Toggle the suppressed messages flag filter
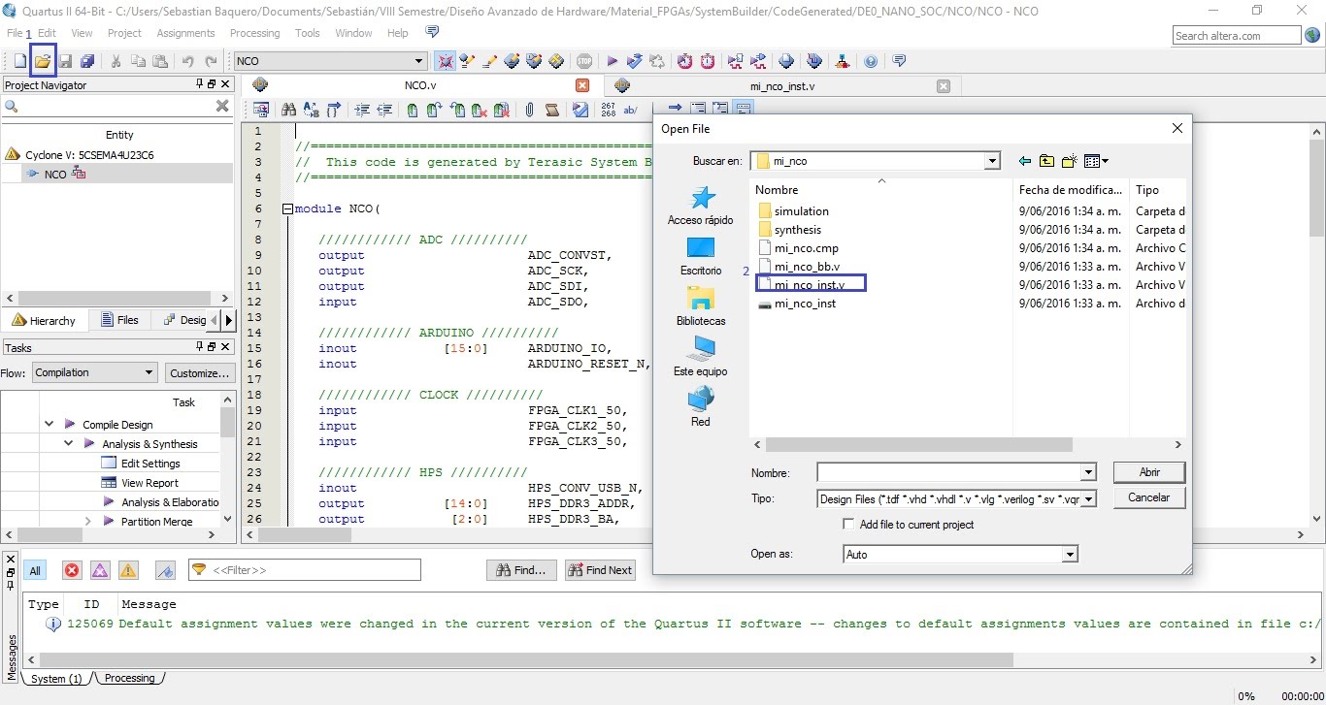 [165, 570]
